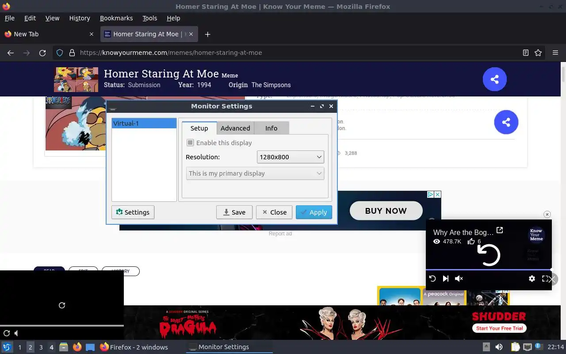This screenshot has width=566, height=354.
Task: Unmute the floating video player
Action: pos(459,278)
